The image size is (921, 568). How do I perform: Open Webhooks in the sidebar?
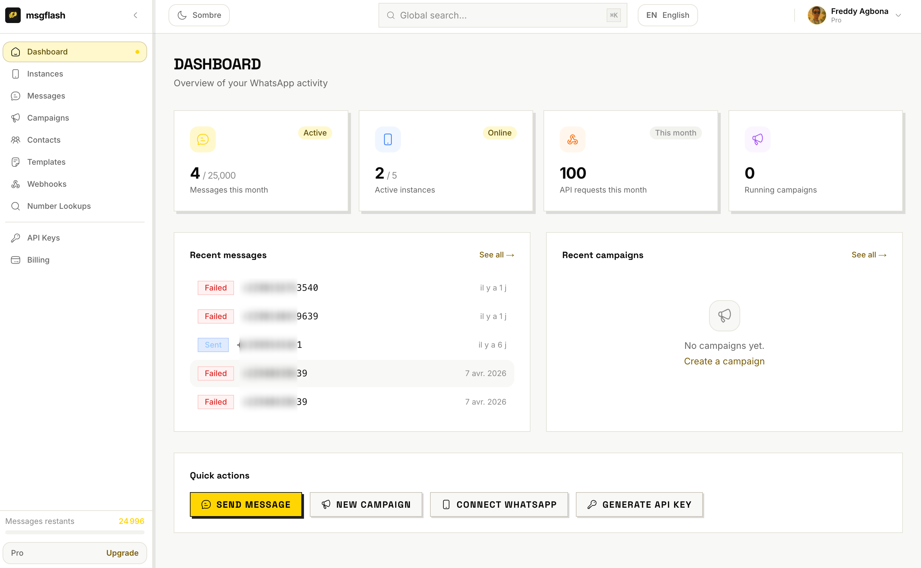[47, 184]
